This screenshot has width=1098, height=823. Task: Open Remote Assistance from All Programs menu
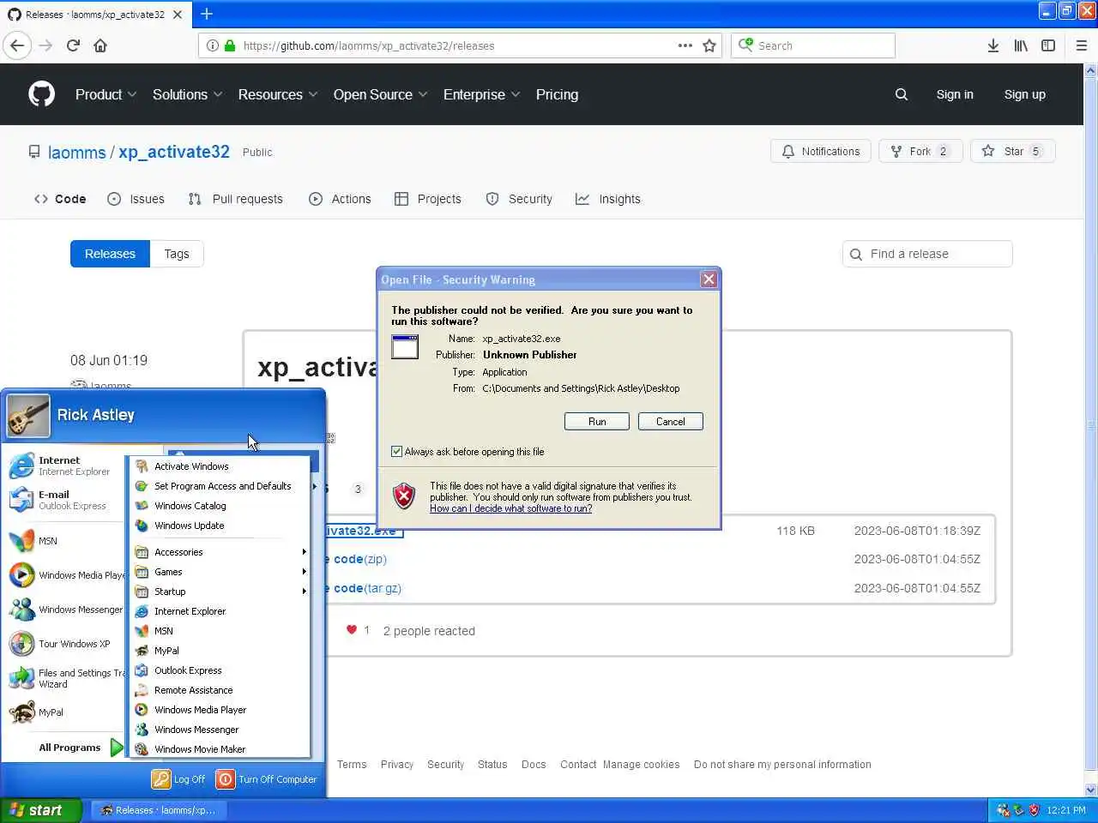(220, 690)
